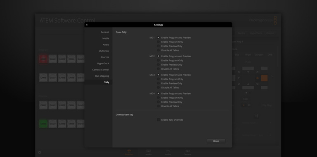Click the orange color swatch in the palette
Screen dimensions: 317x157
264,78
